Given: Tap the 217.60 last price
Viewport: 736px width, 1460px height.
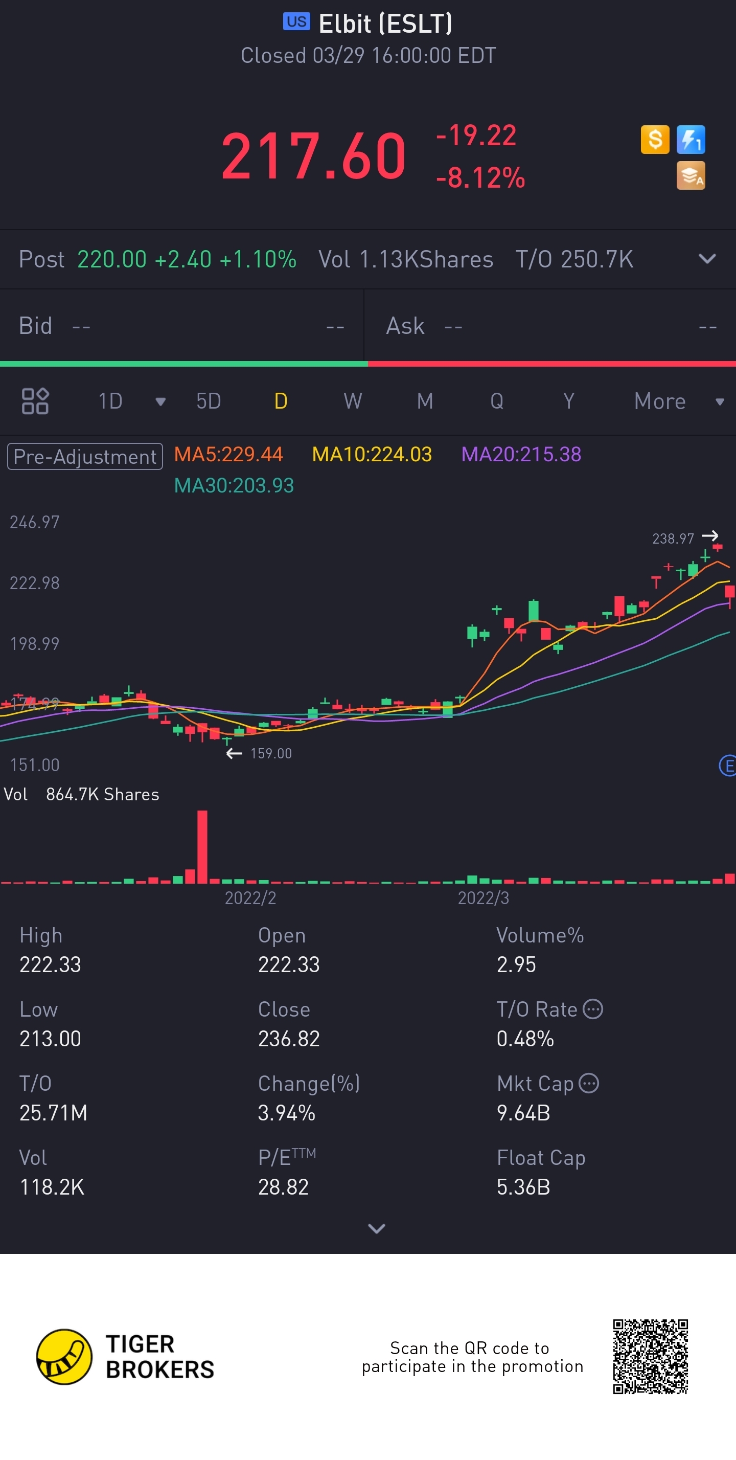Looking at the screenshot, I should (313, 156).
